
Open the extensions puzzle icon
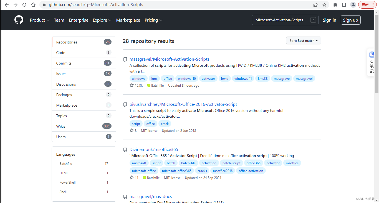[x=335, y=5]
